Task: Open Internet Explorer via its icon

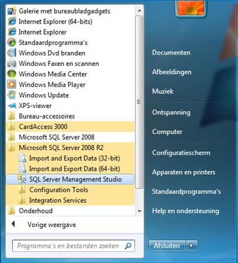Action: [x=12, y=32]
